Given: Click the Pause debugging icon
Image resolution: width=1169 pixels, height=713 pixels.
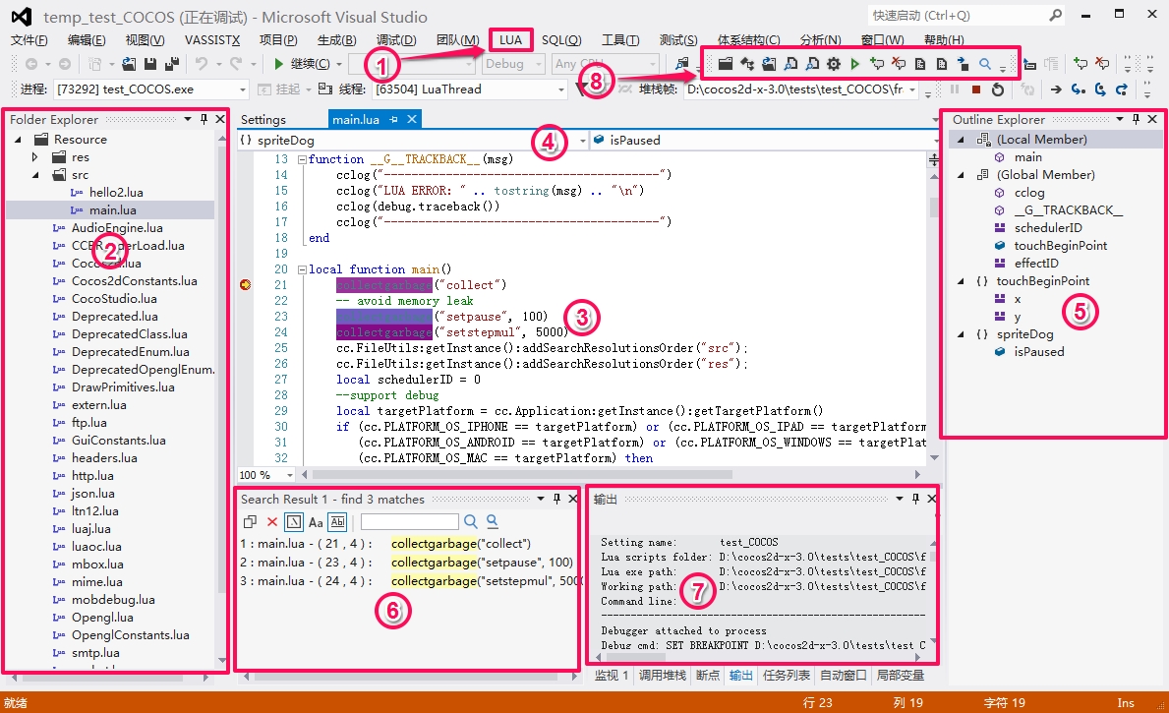Looking at the screenshot, I should pos(955,89).
